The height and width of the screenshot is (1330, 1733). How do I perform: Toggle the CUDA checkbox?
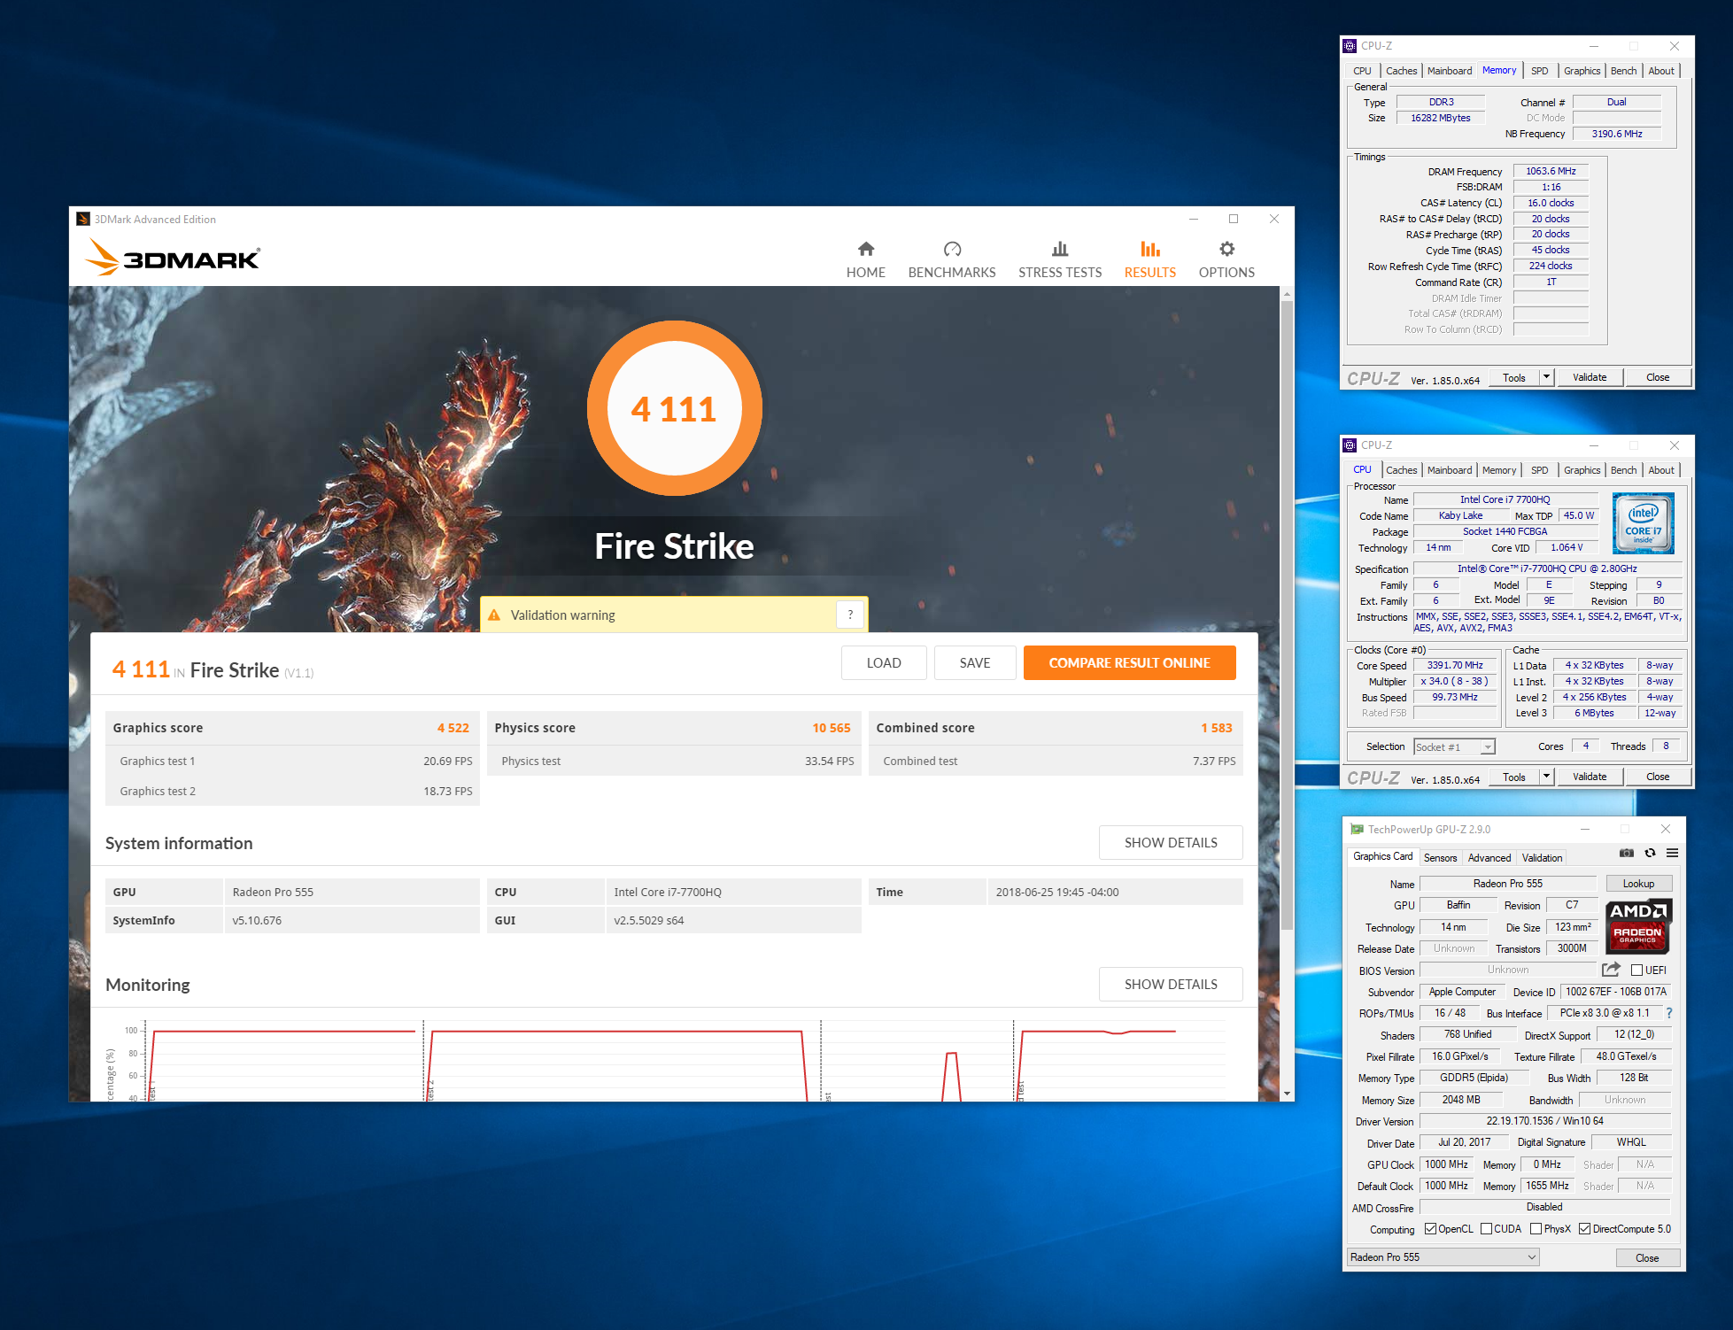1487,1229
